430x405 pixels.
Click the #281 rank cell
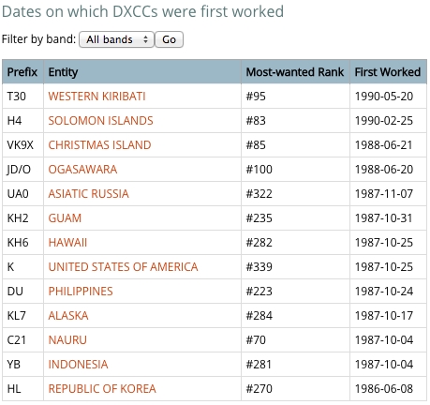click(x=295, y=365)
